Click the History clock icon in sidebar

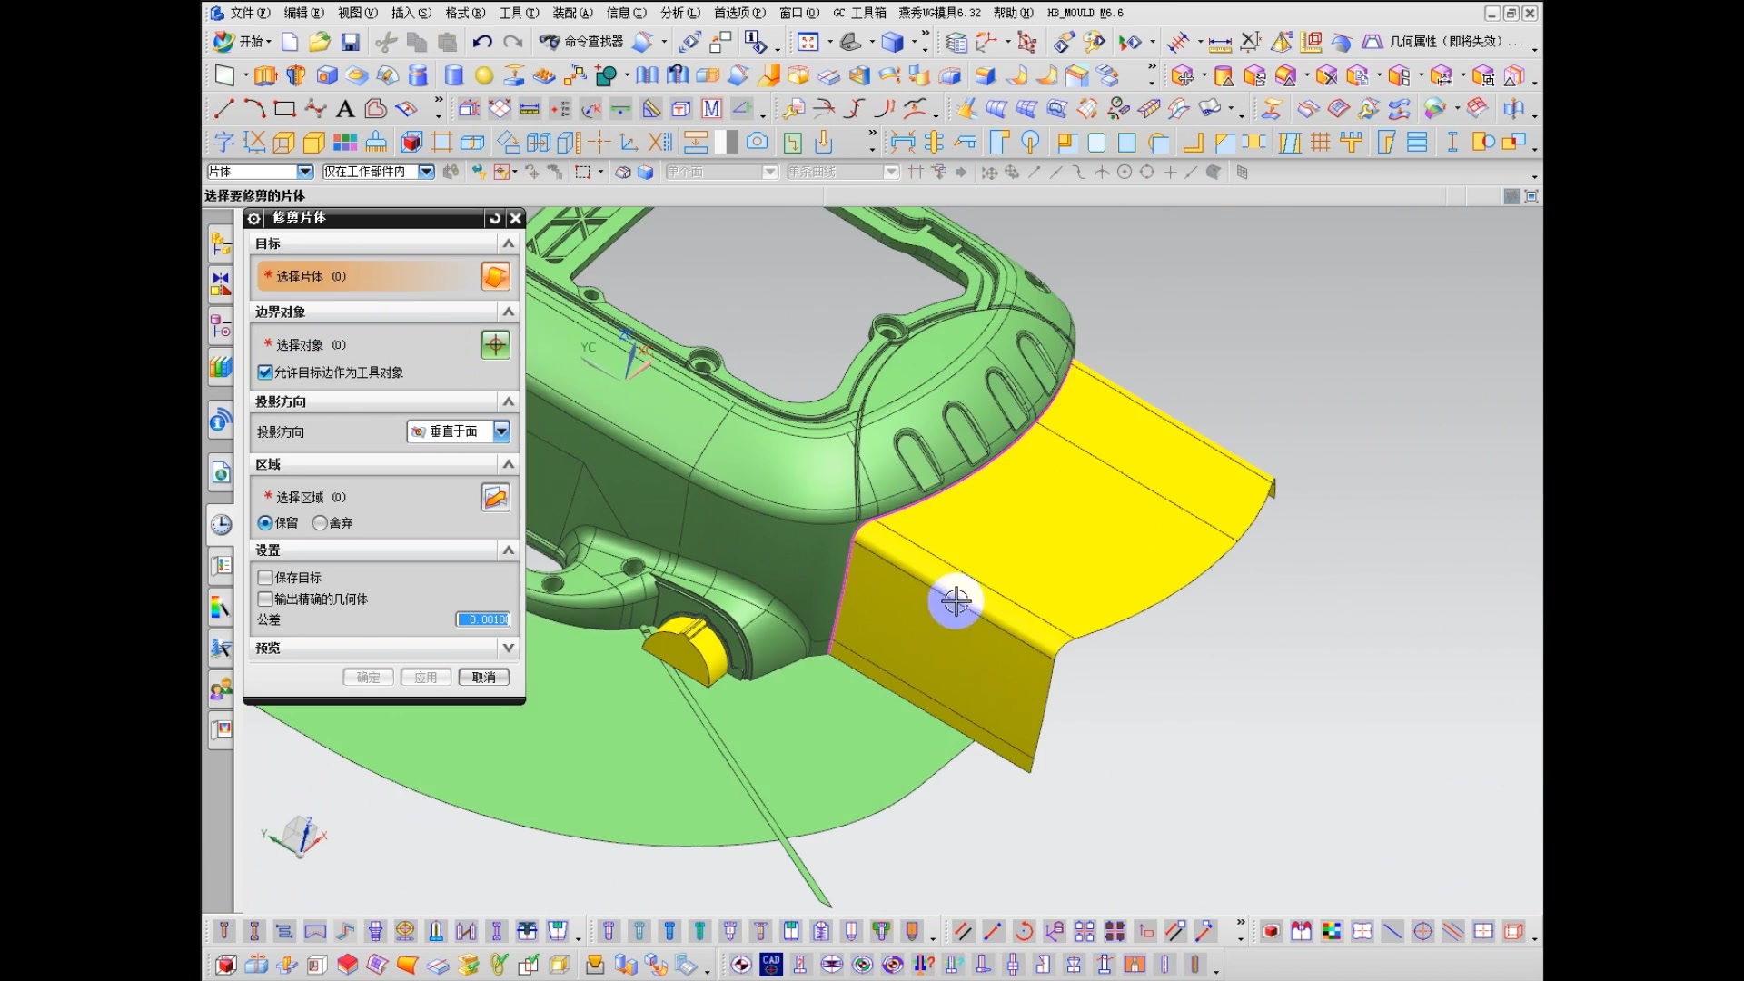click(221, 525)
